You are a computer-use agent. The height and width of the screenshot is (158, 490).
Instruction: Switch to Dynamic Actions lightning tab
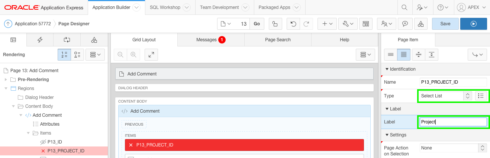[40, 40]
